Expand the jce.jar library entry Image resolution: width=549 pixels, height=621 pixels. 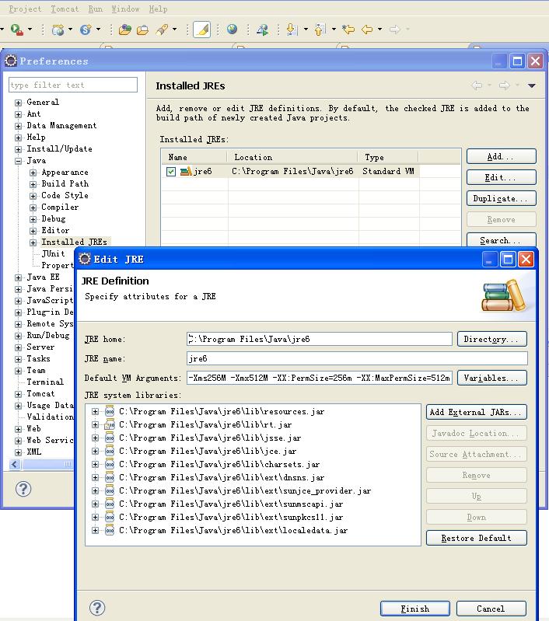(x=95, y=451)
